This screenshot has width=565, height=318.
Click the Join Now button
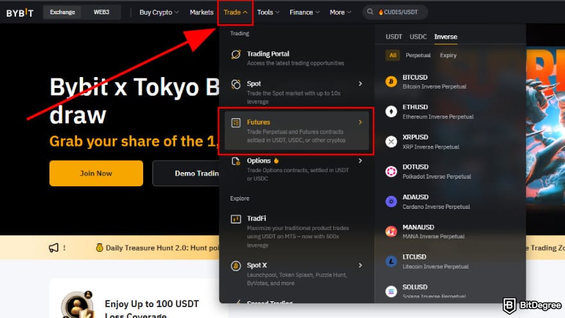click(96, 173)
